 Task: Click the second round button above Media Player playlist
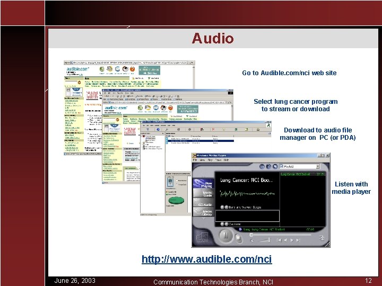click(x=268, y=166)
